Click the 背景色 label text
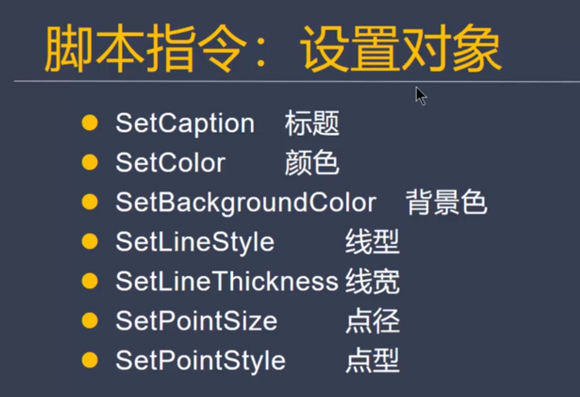Screen dimensions: 580x397 (446, 203)
